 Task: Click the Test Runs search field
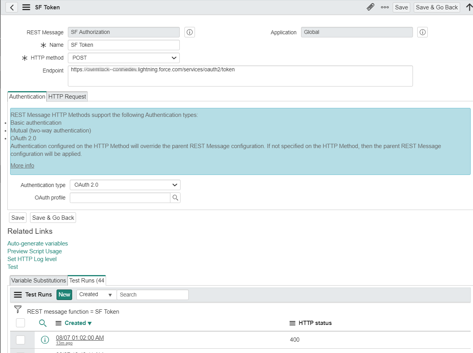click(x=152, y=295)
